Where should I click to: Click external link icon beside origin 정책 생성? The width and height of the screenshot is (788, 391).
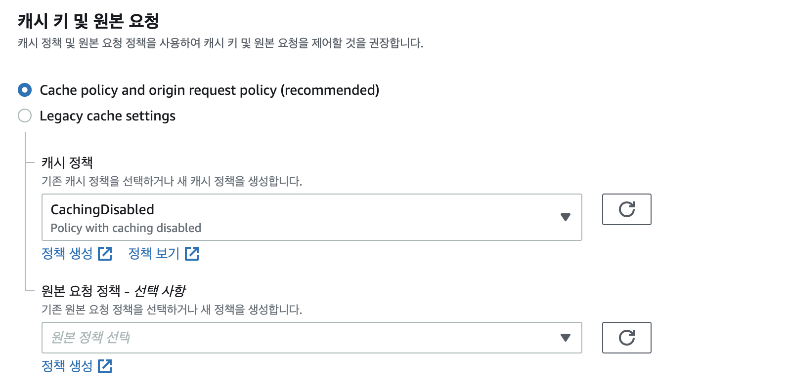point(105,366)
